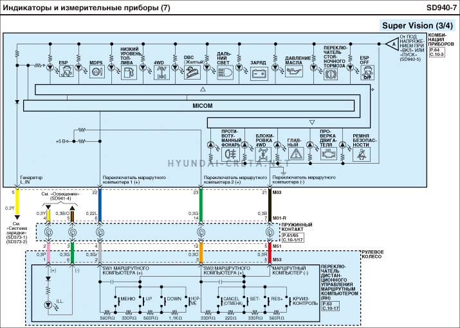Select the seat belt warning icon
Image resolution: width=460 pixels, height=328 pixels.
362,154
